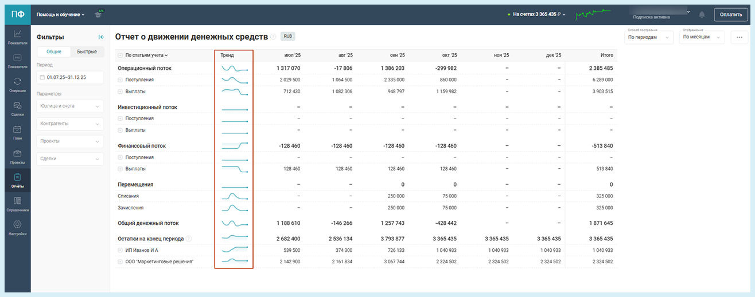Switch to the Быстрые filters tab
Screen dimensions: 755x297
[x=87, y=52]
